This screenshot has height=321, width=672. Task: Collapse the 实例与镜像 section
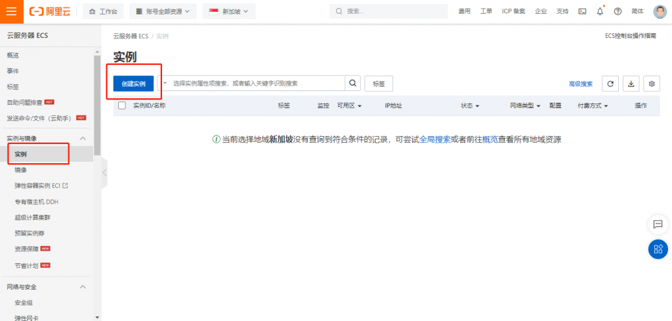click(x=83, y=138)
